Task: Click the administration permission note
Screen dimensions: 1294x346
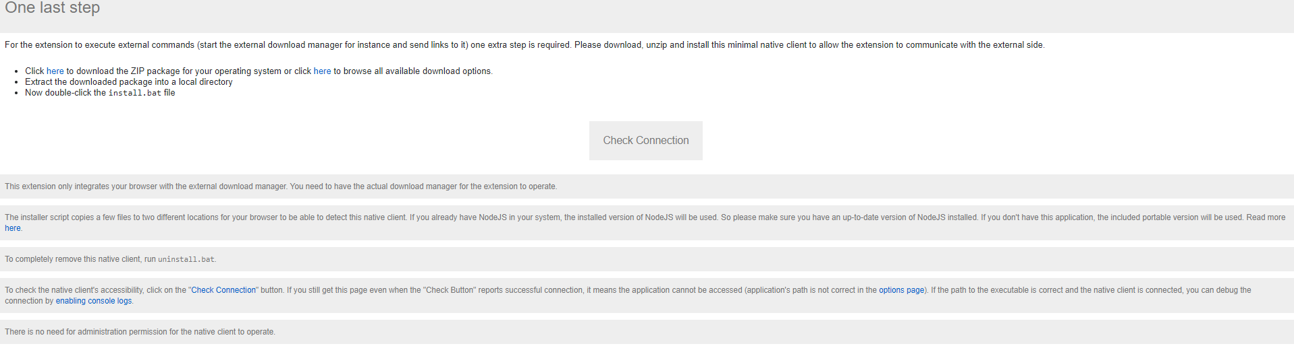Action: (x=140, y=332)
